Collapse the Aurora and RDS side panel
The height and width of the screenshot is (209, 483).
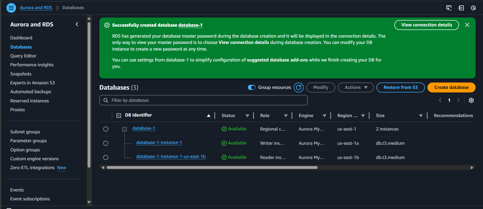click(77, 24)
